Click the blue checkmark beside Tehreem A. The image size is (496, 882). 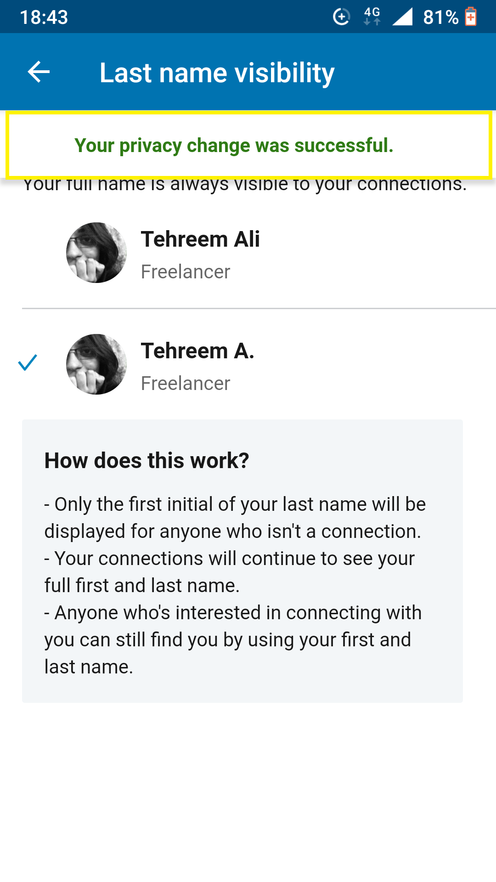(x=28, y=362)
